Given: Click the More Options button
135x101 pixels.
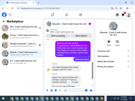Looking at the screenshot, I should click(x=81, y=36).
